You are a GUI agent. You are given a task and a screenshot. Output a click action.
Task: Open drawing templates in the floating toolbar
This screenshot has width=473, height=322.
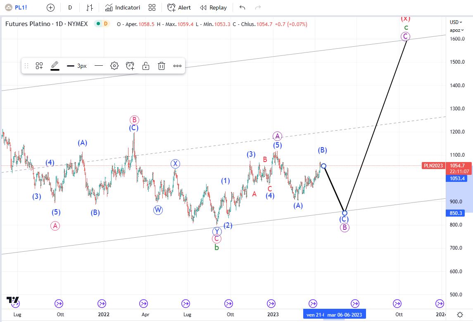pyautogui.click(x=39, y=66)
